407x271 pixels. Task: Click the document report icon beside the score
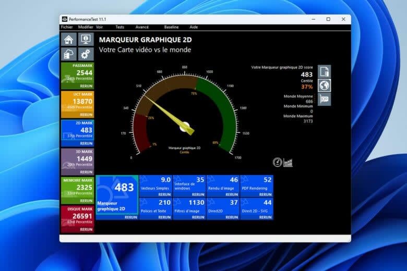pyautogui.click(x=324, y=71)
